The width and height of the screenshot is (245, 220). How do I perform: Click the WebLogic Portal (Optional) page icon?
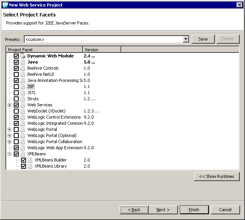tap(23, 135)
